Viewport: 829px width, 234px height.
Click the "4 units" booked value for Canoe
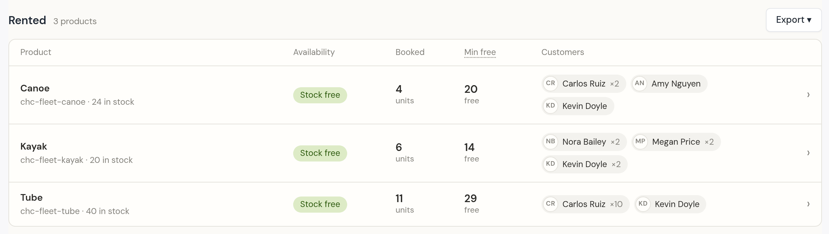pos(405,95)
